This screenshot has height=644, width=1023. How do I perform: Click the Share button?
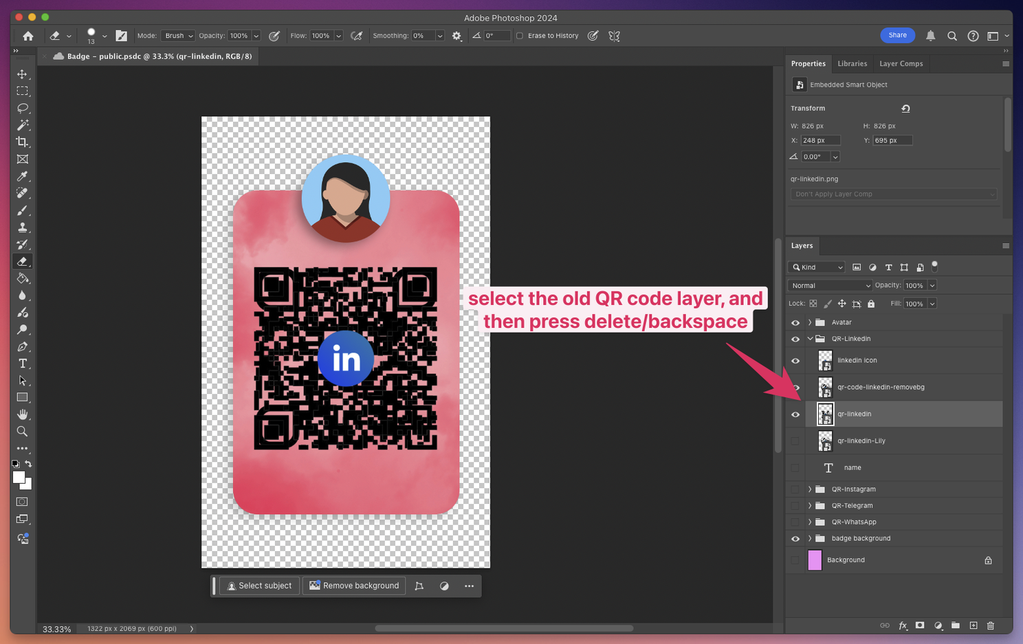point(897,35)
